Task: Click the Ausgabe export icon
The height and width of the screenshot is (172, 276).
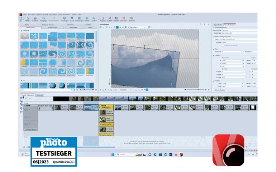Action: pyautogui.click(x=103, y=18)
